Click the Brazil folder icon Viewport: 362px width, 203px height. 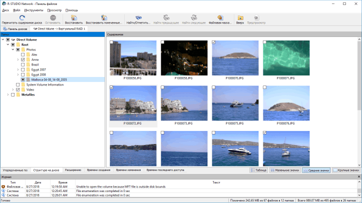[28, 64]
